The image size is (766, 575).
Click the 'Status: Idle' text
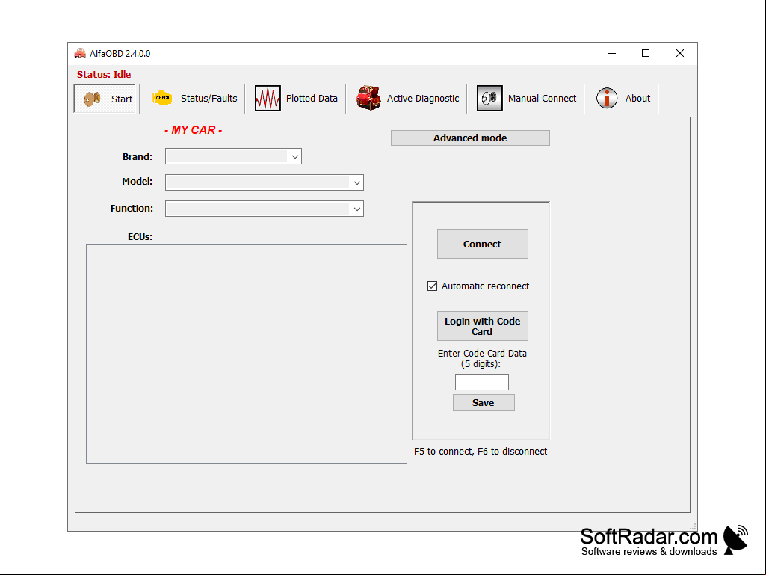(104, 74)
